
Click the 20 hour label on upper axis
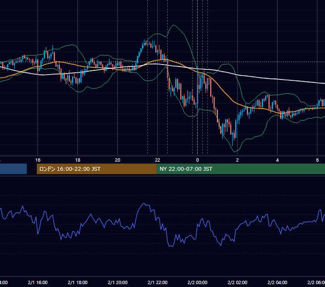[118, 160]
